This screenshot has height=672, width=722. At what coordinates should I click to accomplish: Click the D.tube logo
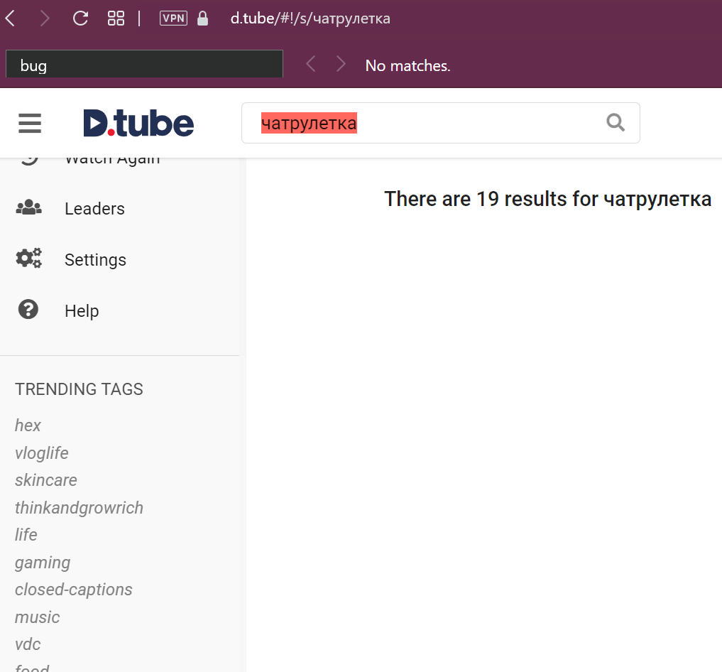tap(138, 122)
